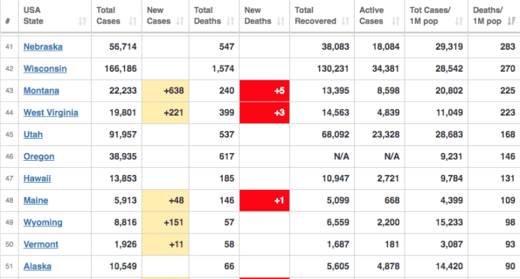This screenshot has width=520, height=279.
Task: Open the Maine state link
Action: (36, 201)
